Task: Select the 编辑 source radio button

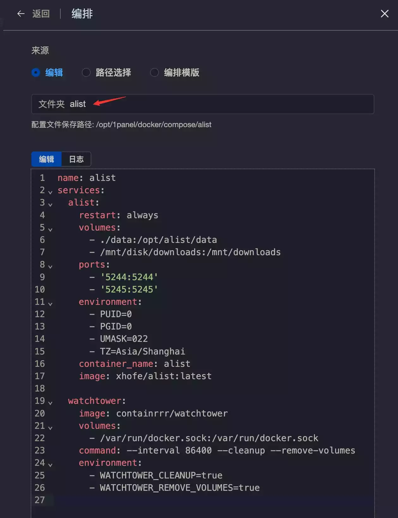Action: tap(36, 72)
